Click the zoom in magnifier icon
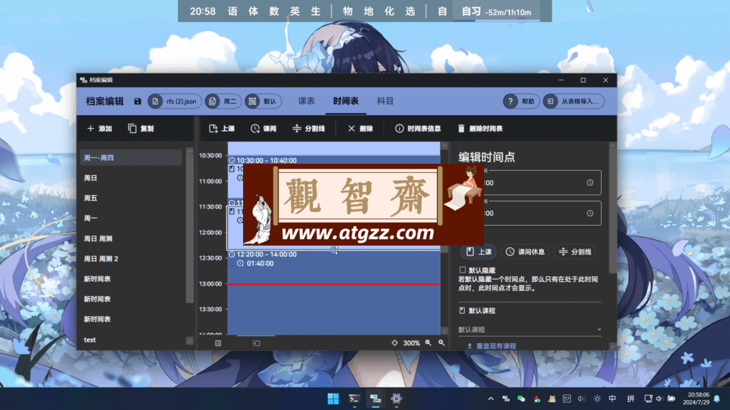Viewport: 730px width, 410px height. [x=442, y=342]
